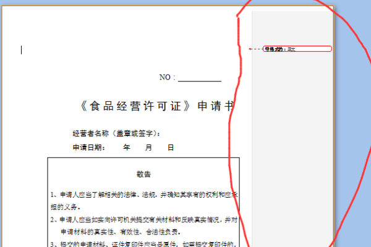The height and width of the screenshot is (247, 371).
Task: Click the 月 character in the date line
Action: [148, 148]
